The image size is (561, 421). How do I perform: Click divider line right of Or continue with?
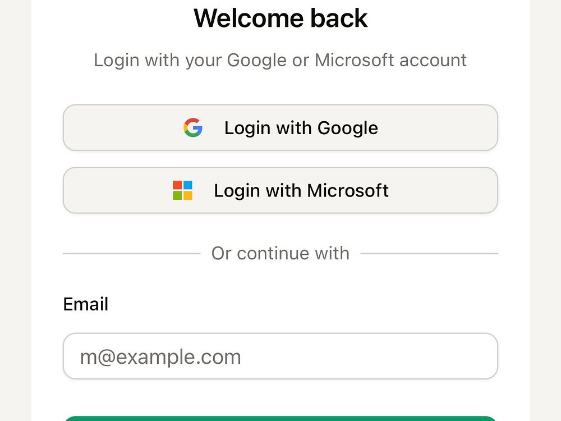[429, 254]
